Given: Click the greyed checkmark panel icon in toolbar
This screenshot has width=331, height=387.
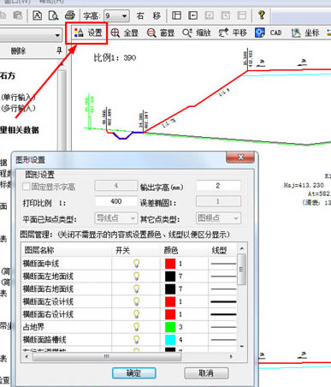Looking at the screenshot, I should pos(210,15).
